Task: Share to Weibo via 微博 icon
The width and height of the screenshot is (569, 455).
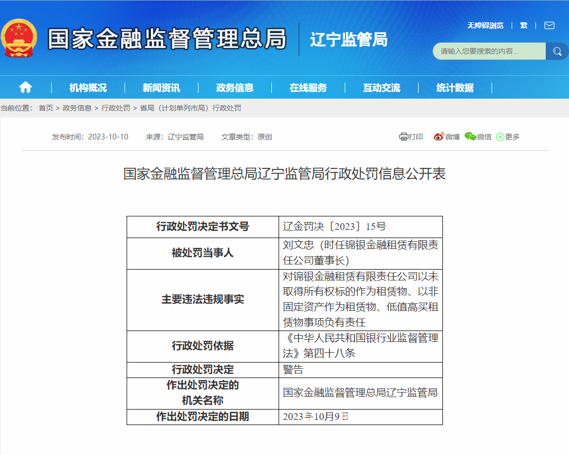Action: tap(447, 137)
